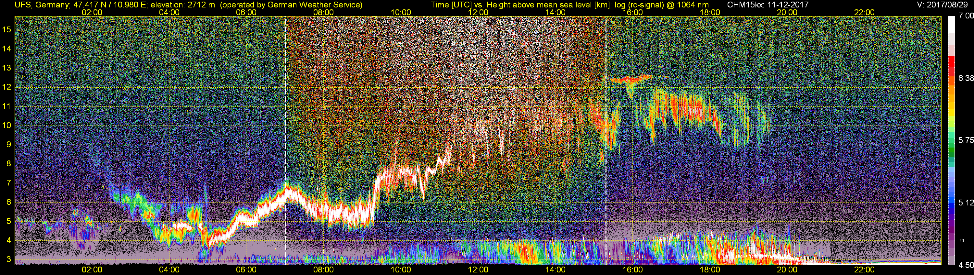This screenshot has width=974, height=275.
Task: Select the color scale value "7.00"
Action: pyautogui.click(x=966, y=16)
